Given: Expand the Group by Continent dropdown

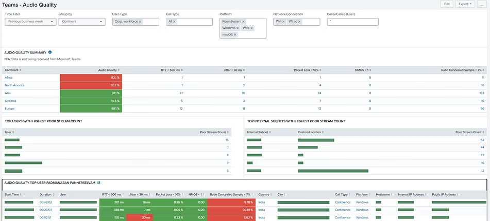Looking at the screenshot, I should point(82,22).
